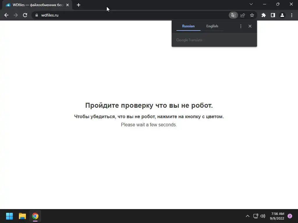Click instruction text about colored button
This screenshot has width=298, height=223.
tap(149, 117)
